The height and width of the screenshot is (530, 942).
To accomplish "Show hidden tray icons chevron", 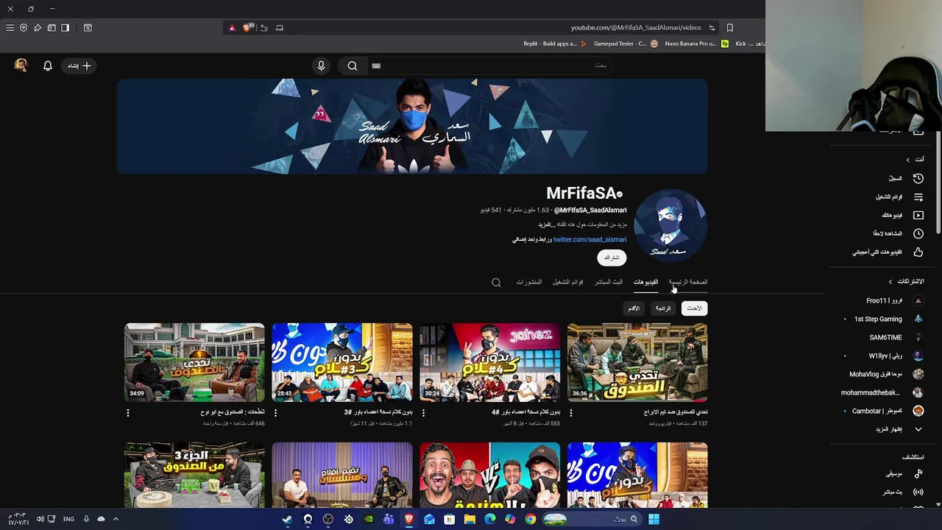I will point(116,519).
